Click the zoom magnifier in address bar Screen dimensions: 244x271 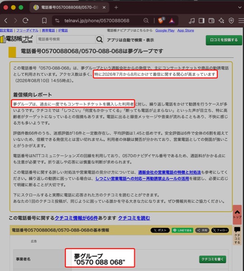click(146, 21)
